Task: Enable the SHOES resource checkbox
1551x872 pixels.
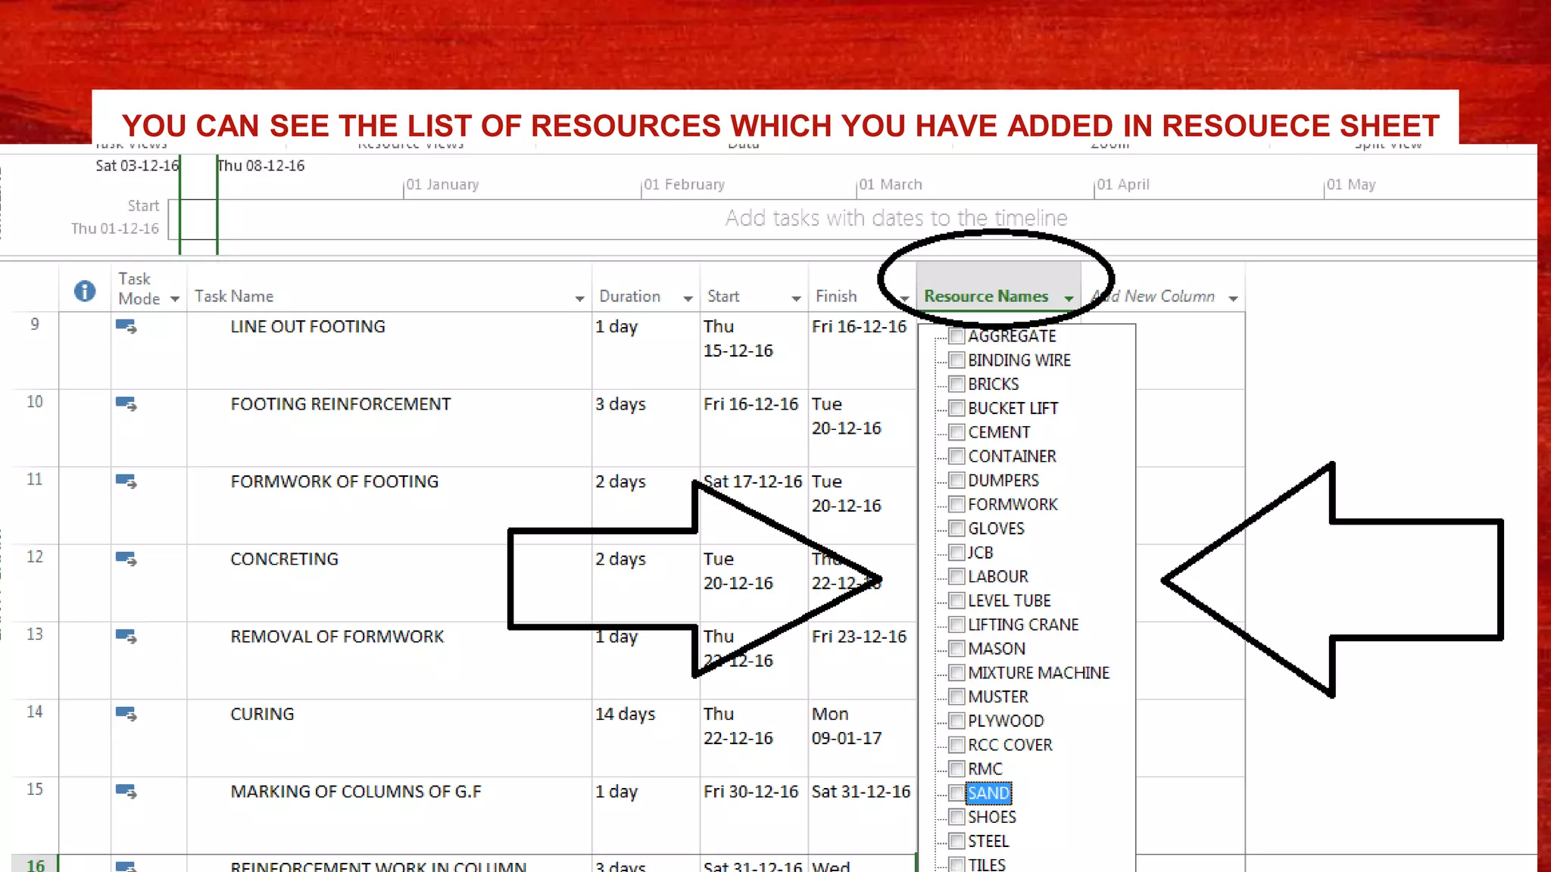Action: [x=957, y=817]
